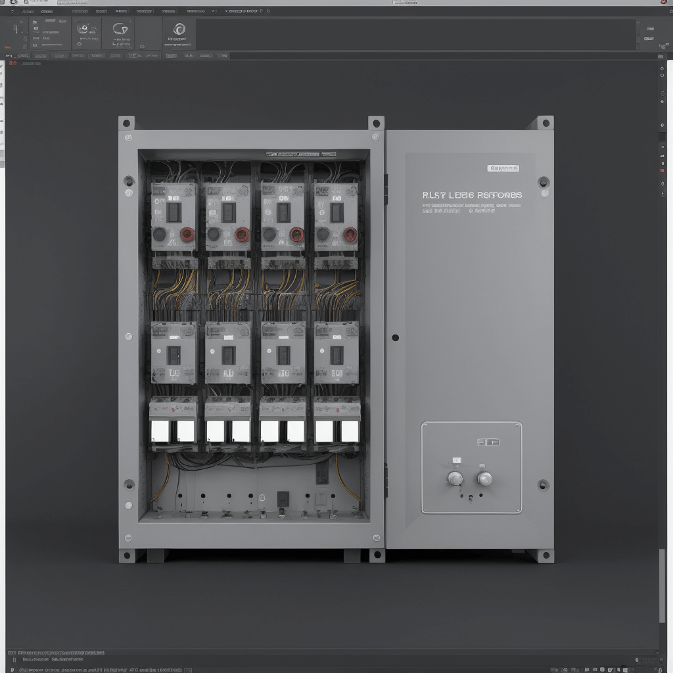Toggle the right round knob on the door panel
Image resolution: width=673 pixels, height=673 pixels.
[x=484, y=478]
